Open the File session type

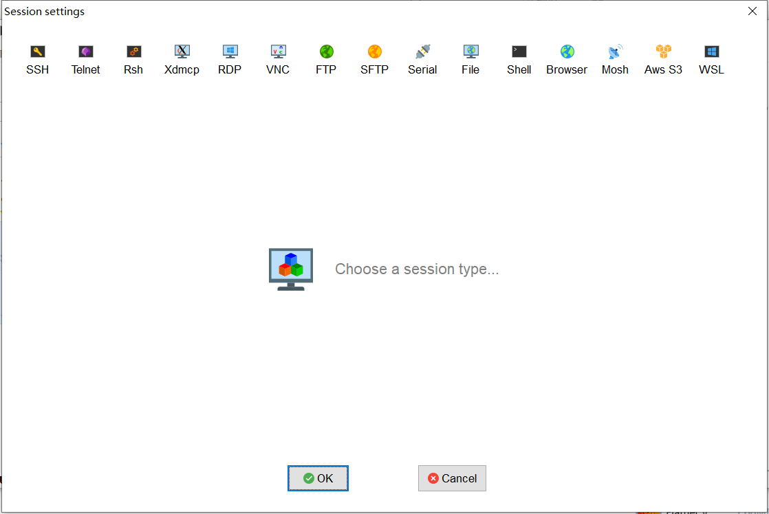coord(470,60)
